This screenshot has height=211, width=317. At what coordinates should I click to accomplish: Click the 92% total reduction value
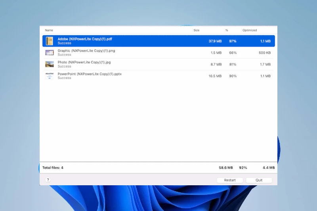pos(243,167)
